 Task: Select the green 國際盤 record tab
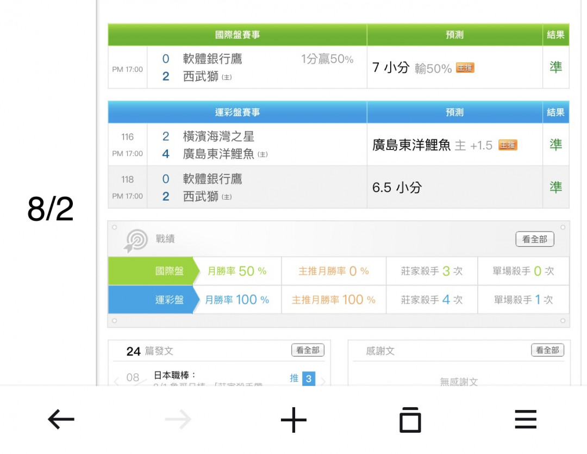click(153, 271)
